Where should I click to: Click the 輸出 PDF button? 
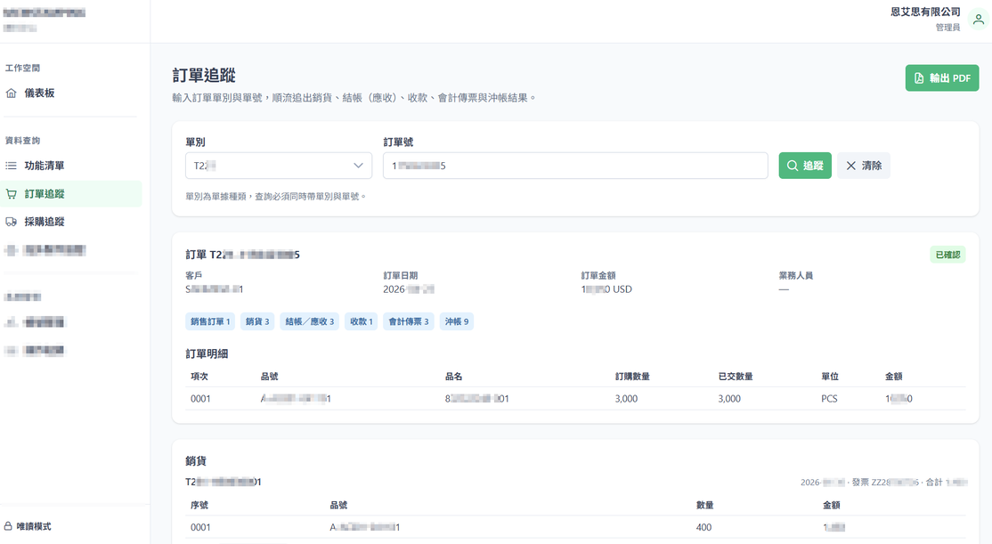pyautogui.click(x=942, y=78)
